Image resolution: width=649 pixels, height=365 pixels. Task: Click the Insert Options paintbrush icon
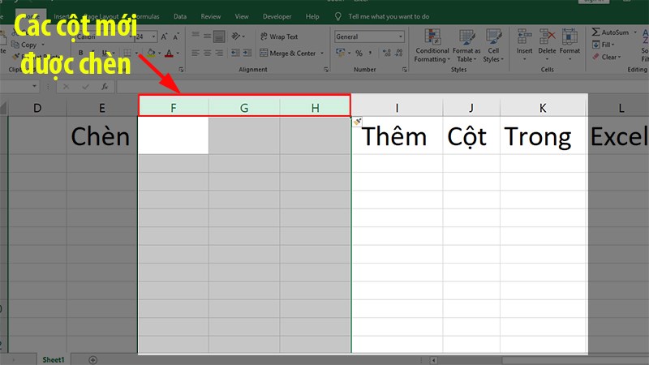point(357,121)
